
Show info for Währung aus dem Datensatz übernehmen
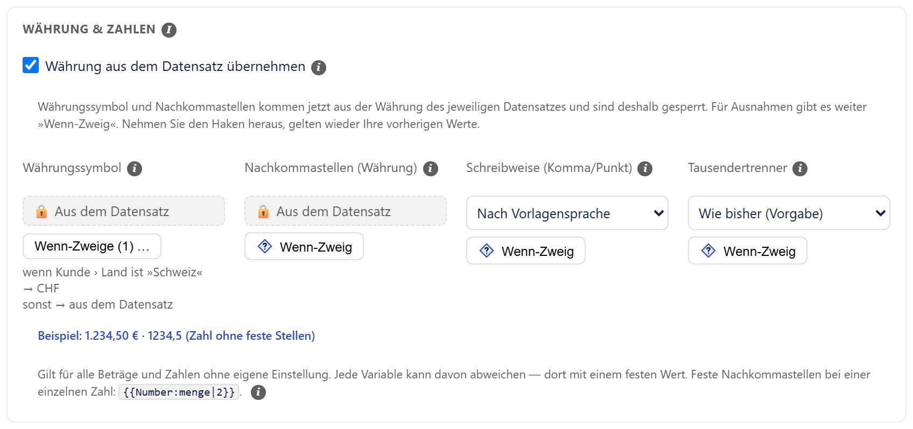tap(319, 68)
